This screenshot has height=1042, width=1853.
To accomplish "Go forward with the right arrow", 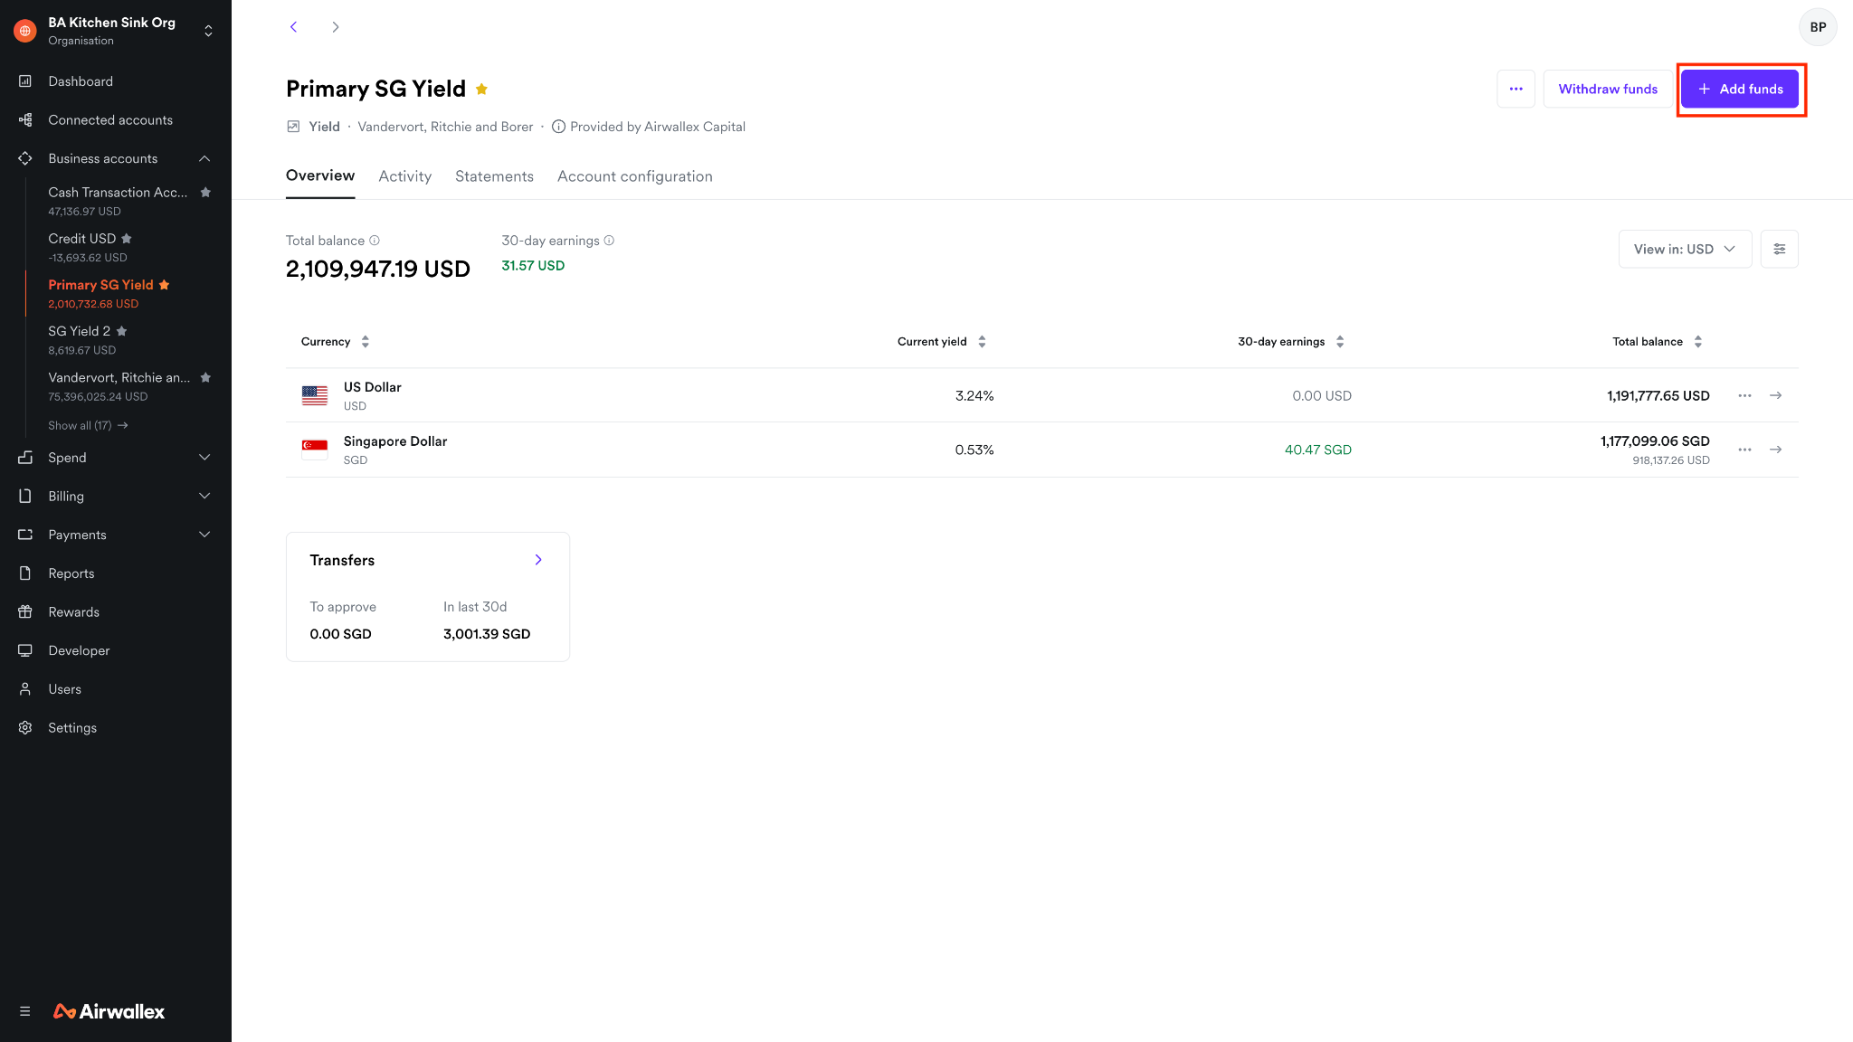I will coord(336,27).
